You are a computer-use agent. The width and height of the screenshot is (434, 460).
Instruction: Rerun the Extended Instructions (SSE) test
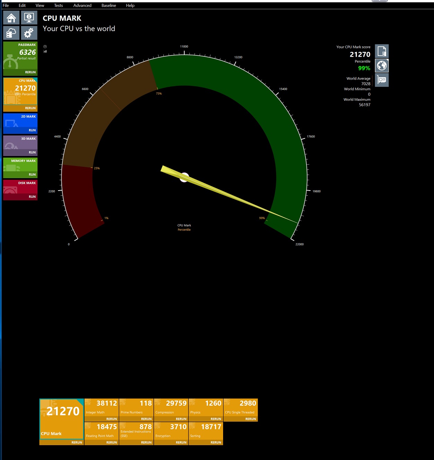[136, 442]
